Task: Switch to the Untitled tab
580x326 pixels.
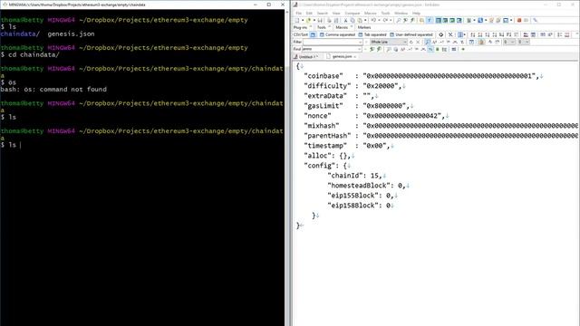Action: [x=305, y=56]
